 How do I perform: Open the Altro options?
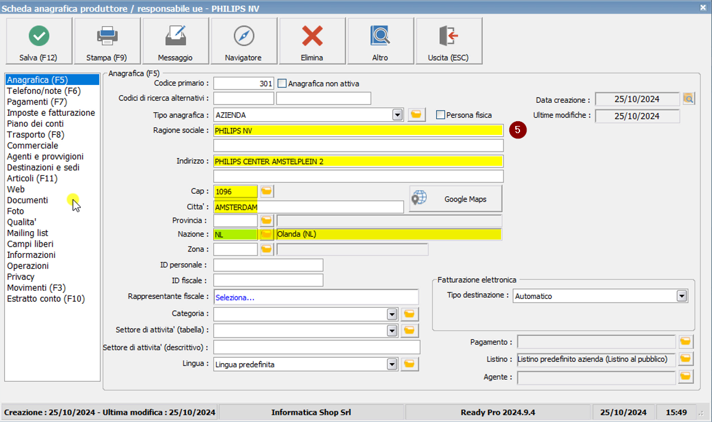coord(380,41)
